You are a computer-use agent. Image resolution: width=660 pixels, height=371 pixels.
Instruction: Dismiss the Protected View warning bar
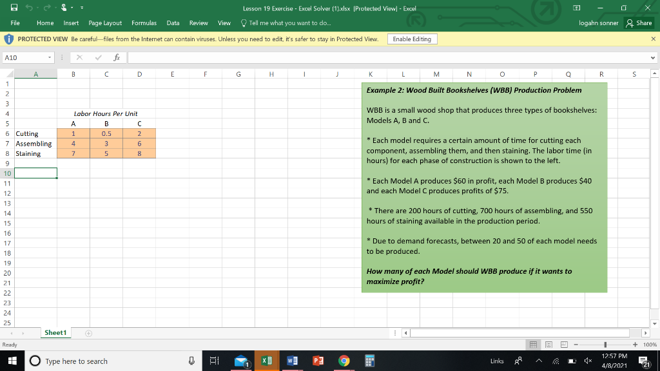coord(654,39)
